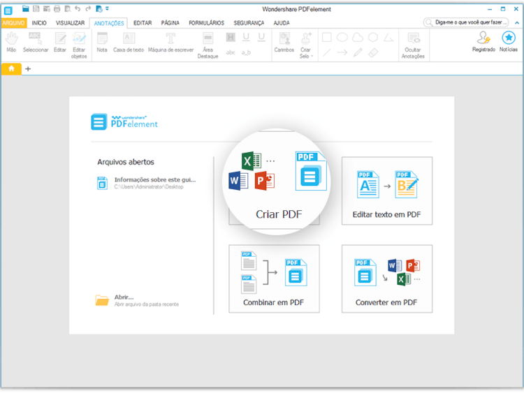Screen dimensions: 524x393
Task: Select the eraser tool
Action: [x=373, y=52]
